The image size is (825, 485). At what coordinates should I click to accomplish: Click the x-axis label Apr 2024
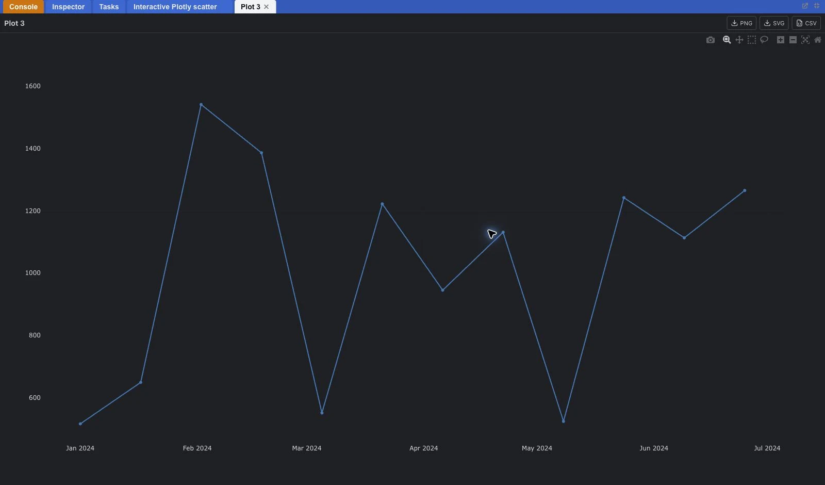tap(424, 448)
